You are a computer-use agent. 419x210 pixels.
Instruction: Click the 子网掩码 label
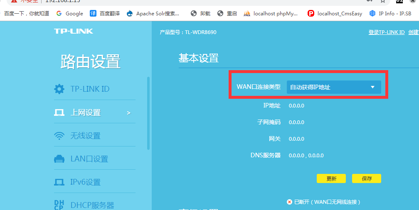point(269,122)
